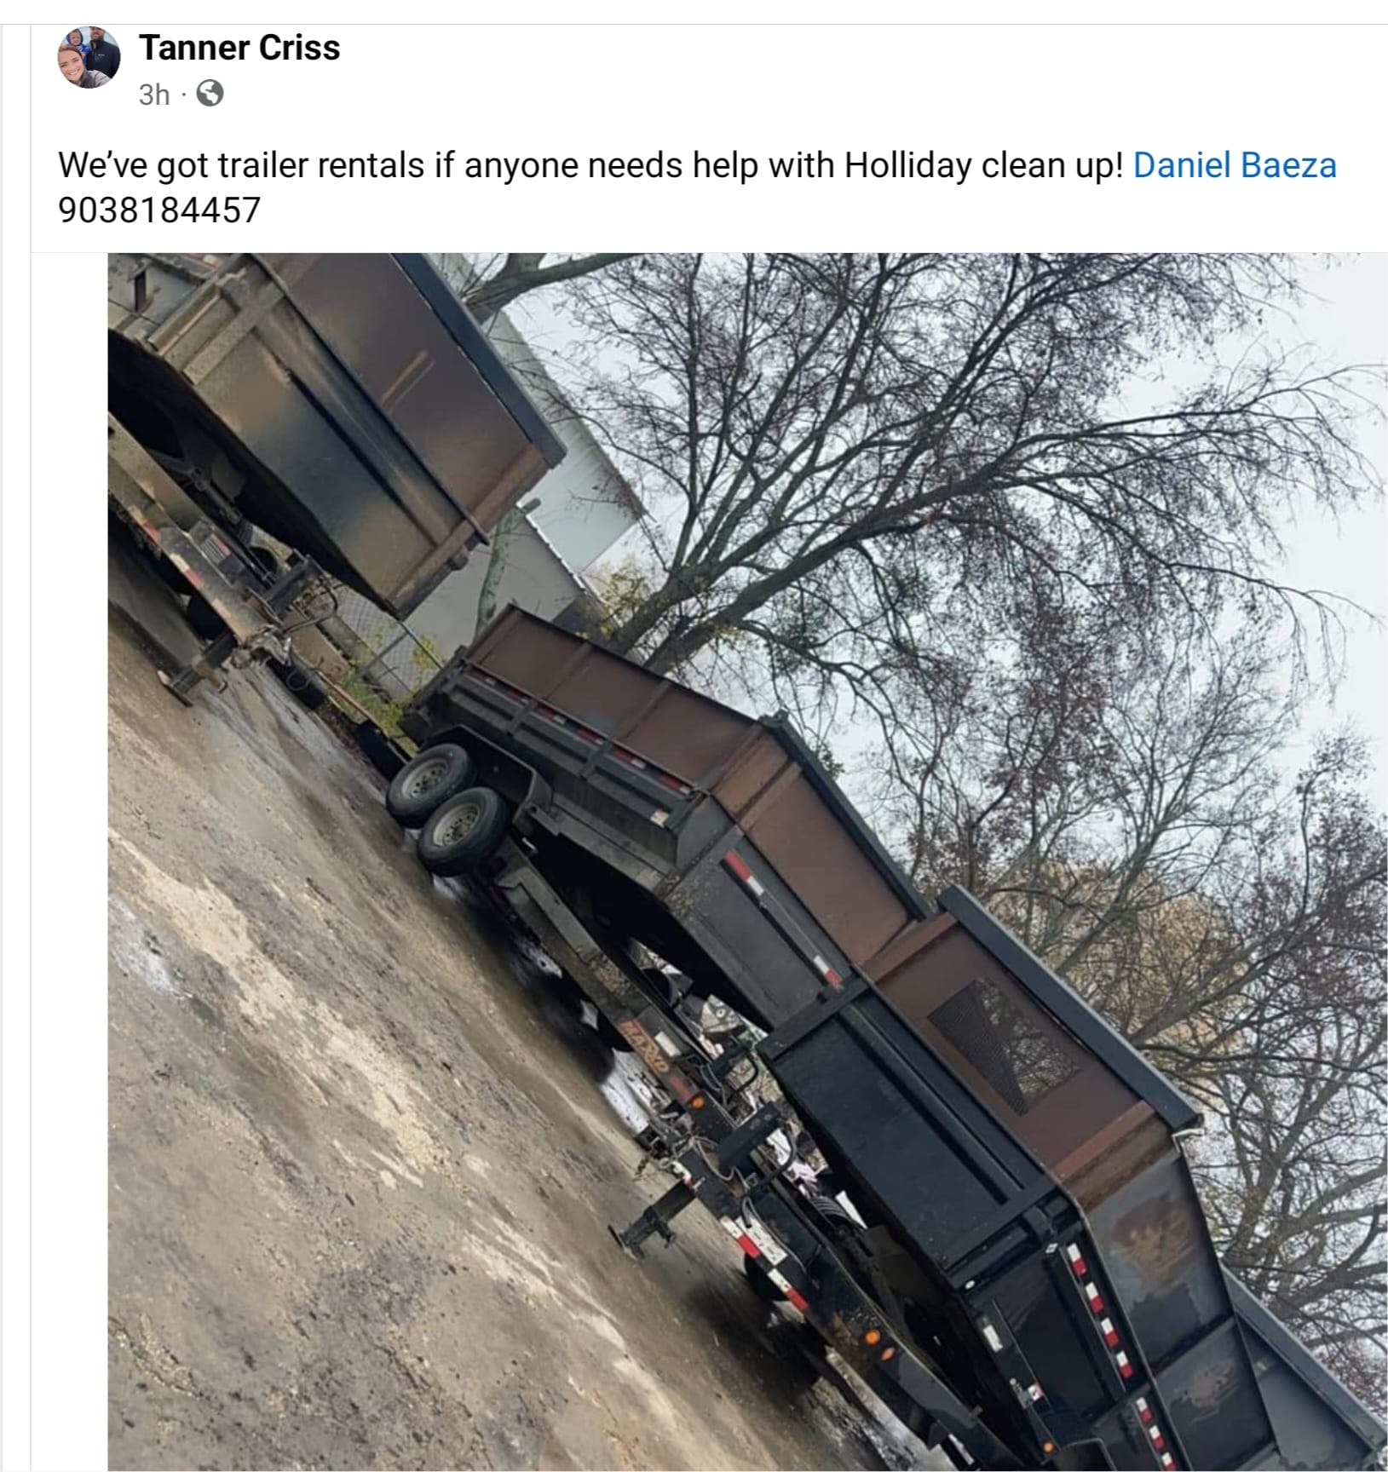
Task: Open the tagged Daniel Baeza profile link
Action: [x=1234, y=165]
